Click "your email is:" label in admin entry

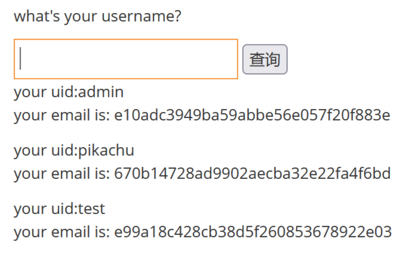pyautogui.click(x=62, y=115)
